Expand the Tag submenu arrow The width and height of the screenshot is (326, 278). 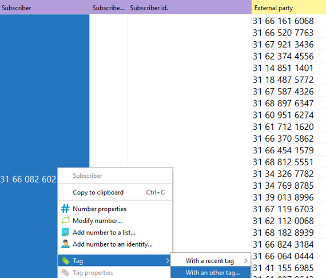pos(168,260)
